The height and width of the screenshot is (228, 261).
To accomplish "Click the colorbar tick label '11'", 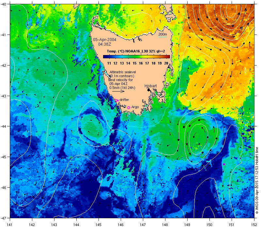I will pyautogui.click(x=109, y=63).
